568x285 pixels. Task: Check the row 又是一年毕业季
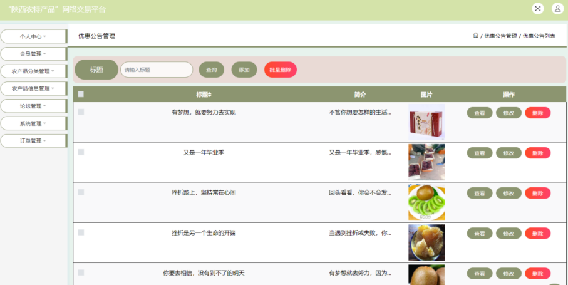click(81, 152)
